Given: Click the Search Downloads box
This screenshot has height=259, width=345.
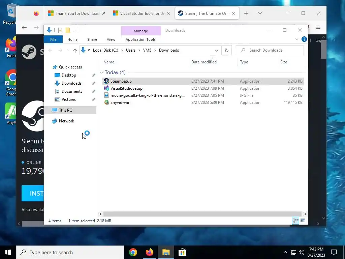Looking at the screenshot, I should [x=270, y=50].
